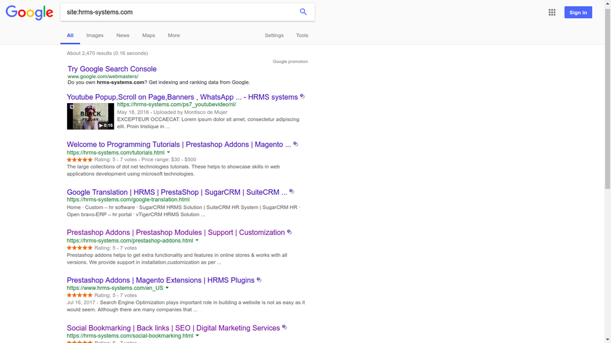Image resolution: width=611 pixels, height=343 pixels.
Task: Expand dropdown next to en_US URL
Action: (x=167, y=288)
